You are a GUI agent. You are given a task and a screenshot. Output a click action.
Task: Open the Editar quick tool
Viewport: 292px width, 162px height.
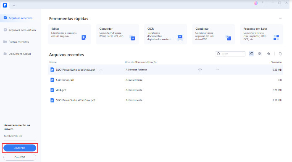pos(69,34)
